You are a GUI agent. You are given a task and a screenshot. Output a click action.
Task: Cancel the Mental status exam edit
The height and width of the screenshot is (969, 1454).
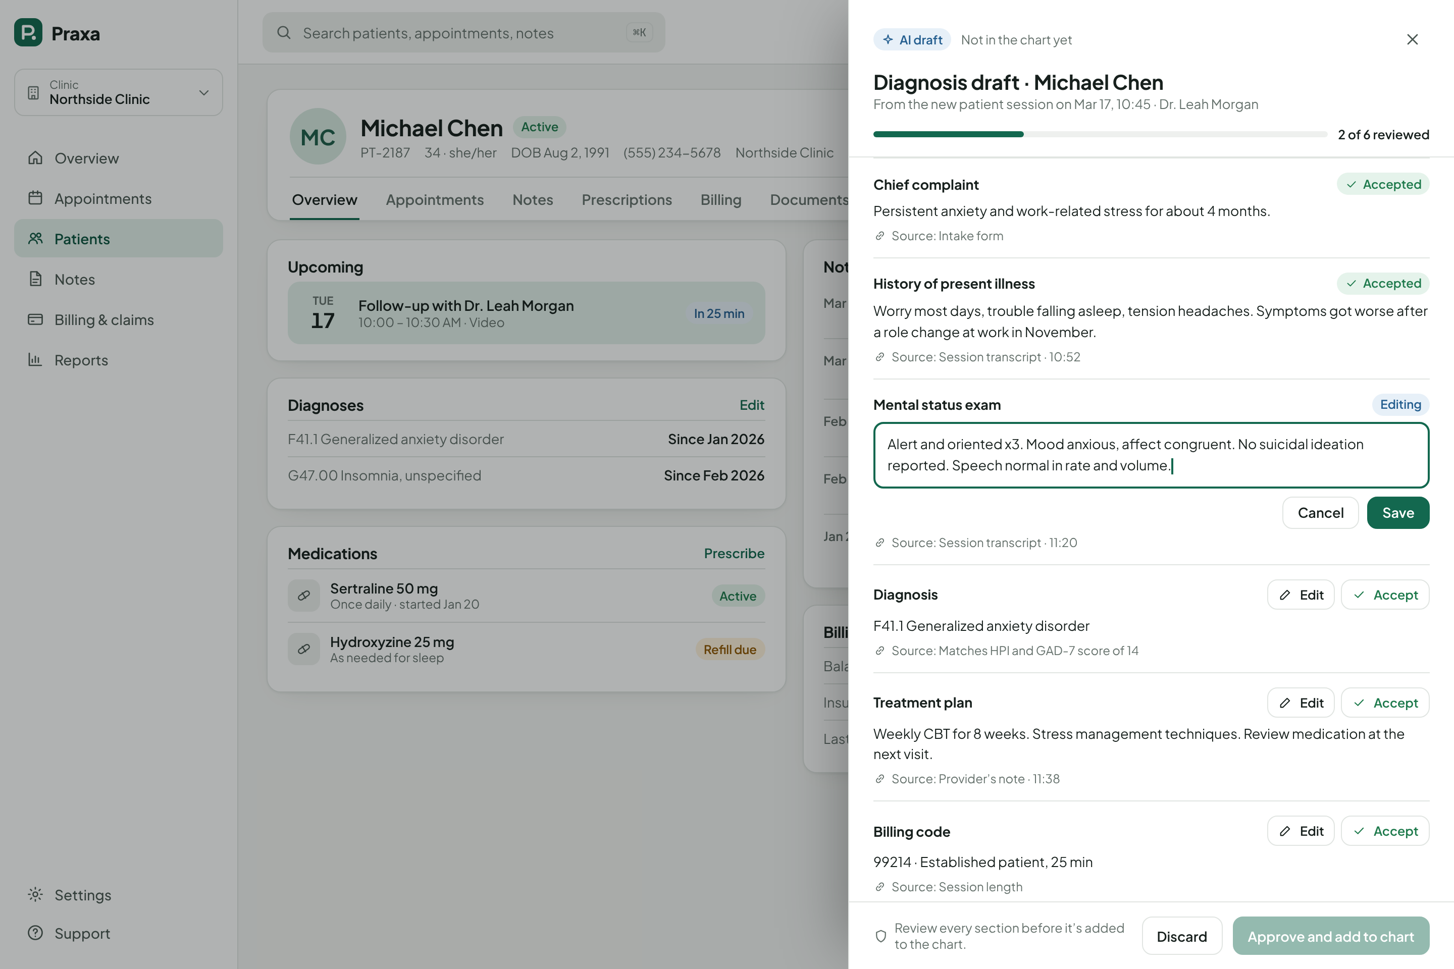point(1320,513)
